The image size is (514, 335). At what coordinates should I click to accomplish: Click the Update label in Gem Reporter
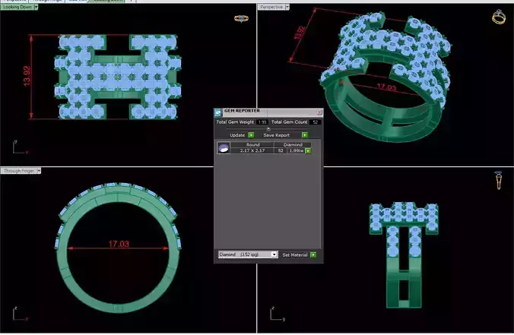pyautogui.click(x=237, y=135)
